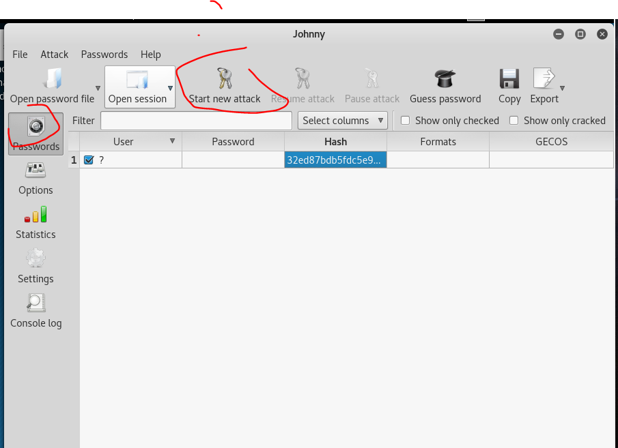Select the Passwords sidebar tab

point(36,134)
